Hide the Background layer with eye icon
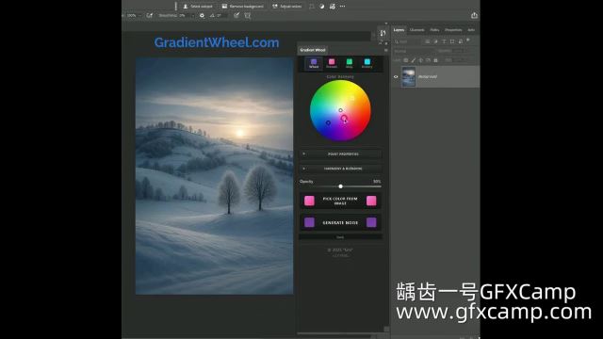The width and height of the screenshot is (603, 339). [396, 77]
